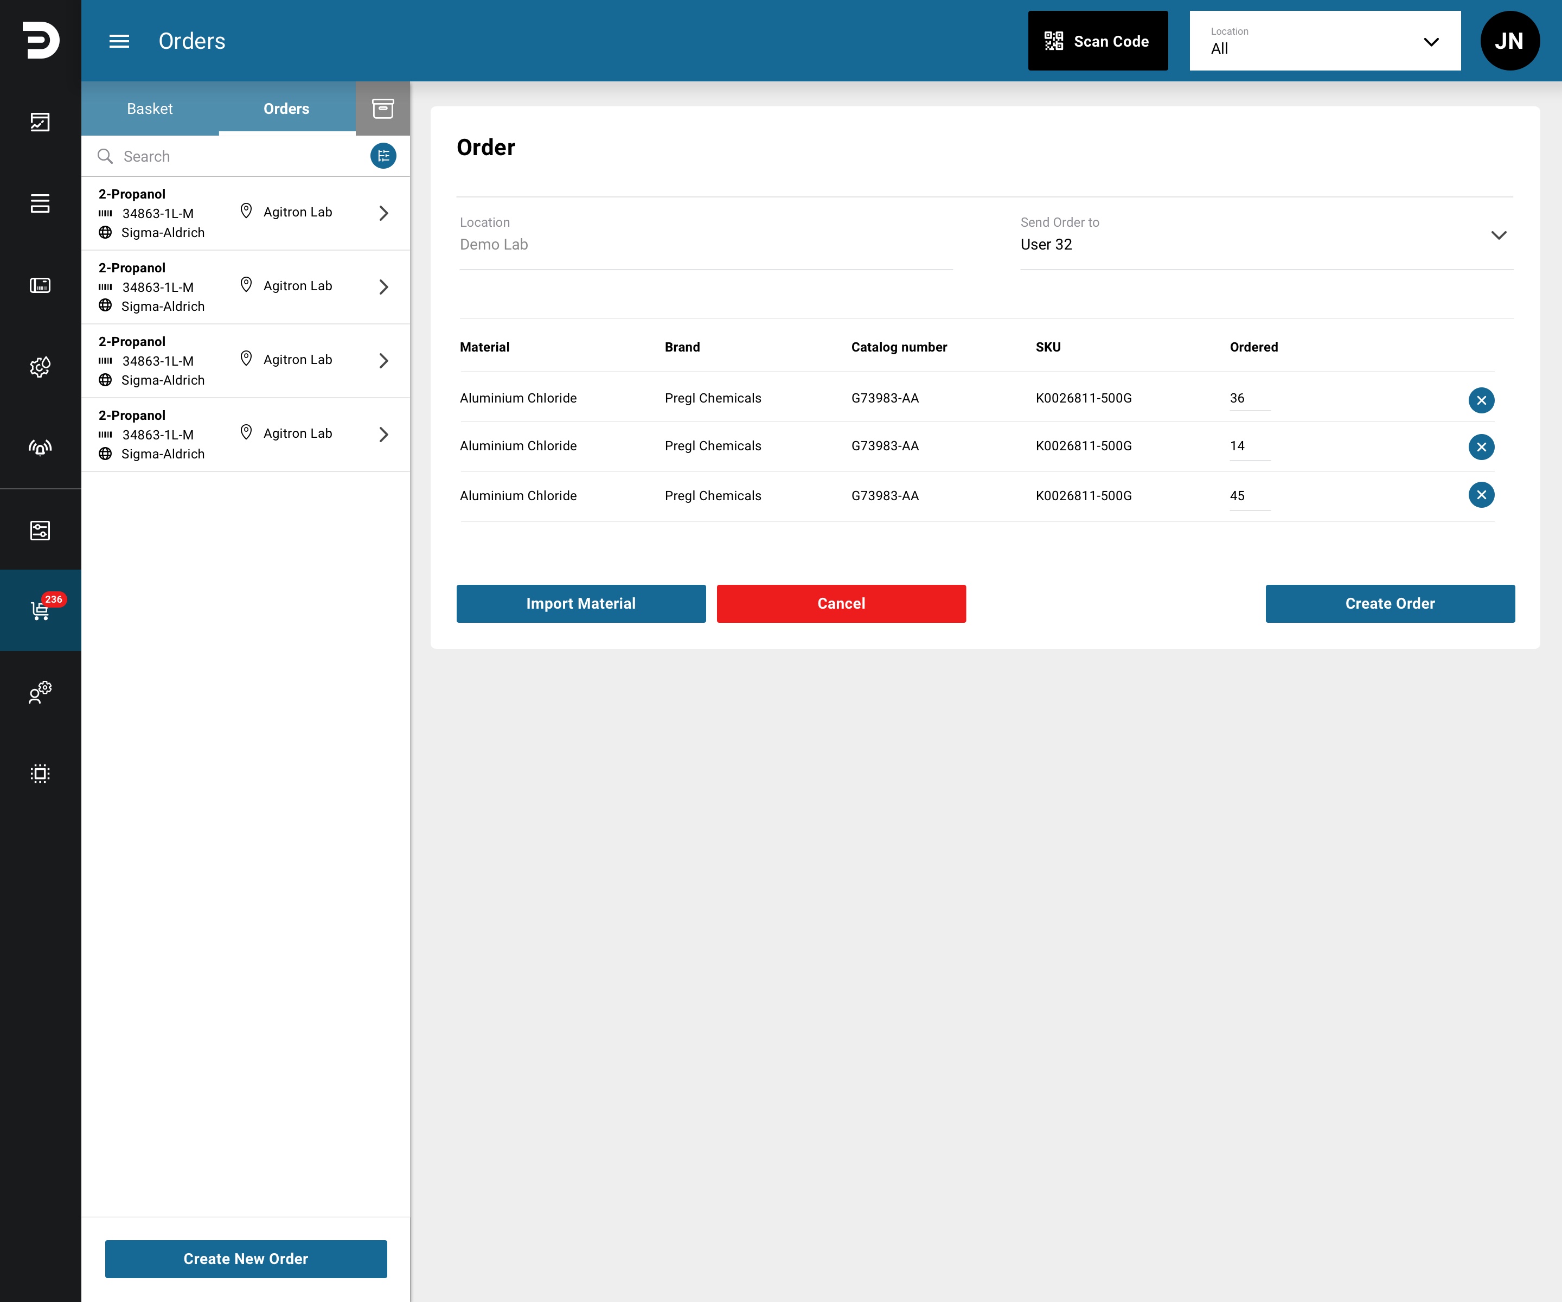Open the user settings icon in sidebar
This screenshot has width=1562, height=1302.
pos(40,692)
